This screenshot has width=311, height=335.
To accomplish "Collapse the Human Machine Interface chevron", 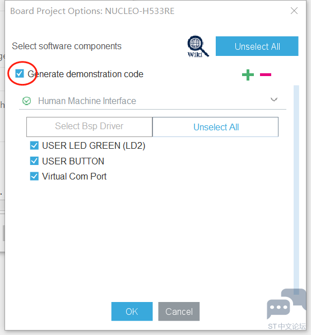I will tap(274, 100).
